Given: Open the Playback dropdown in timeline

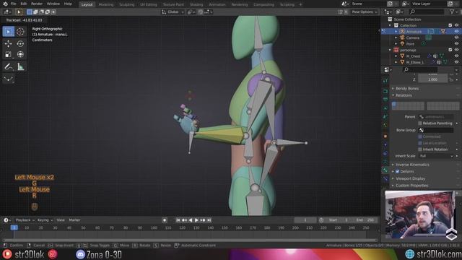Looking at the screenshot, I should point(25,220).
